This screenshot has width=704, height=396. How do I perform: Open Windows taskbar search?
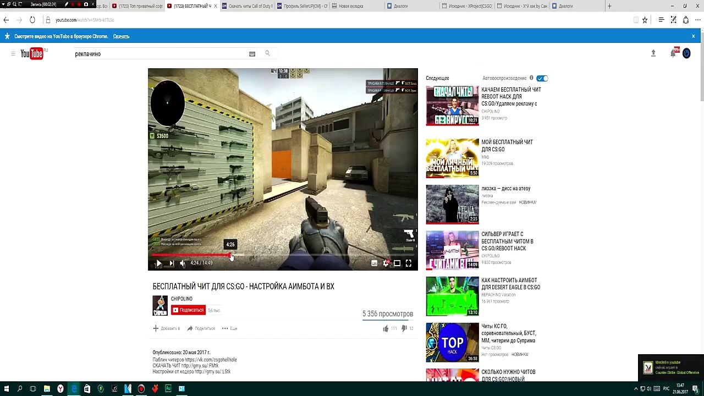[x=20, y=389]
